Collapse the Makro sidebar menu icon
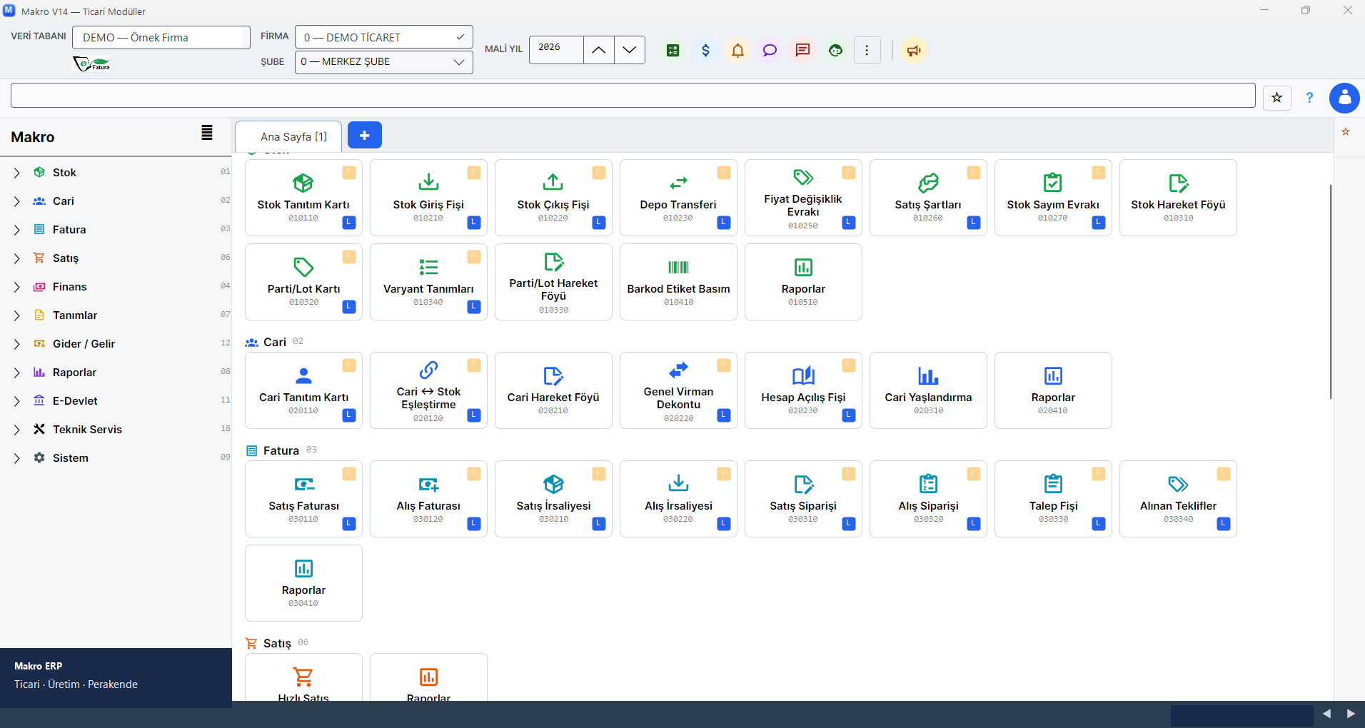Screen dimensions: 1365x728 [x=207, y=133]
